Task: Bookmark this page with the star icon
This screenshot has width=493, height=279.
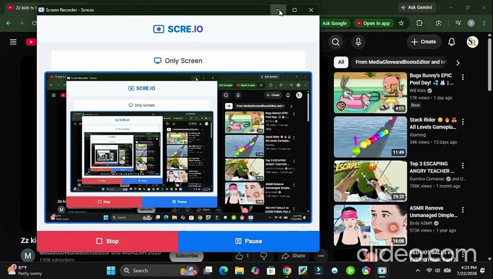Action: tap(401, 23)
